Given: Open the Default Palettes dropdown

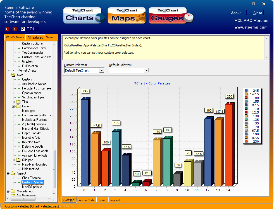Looking at the screenshot, I should coord(146,70).
